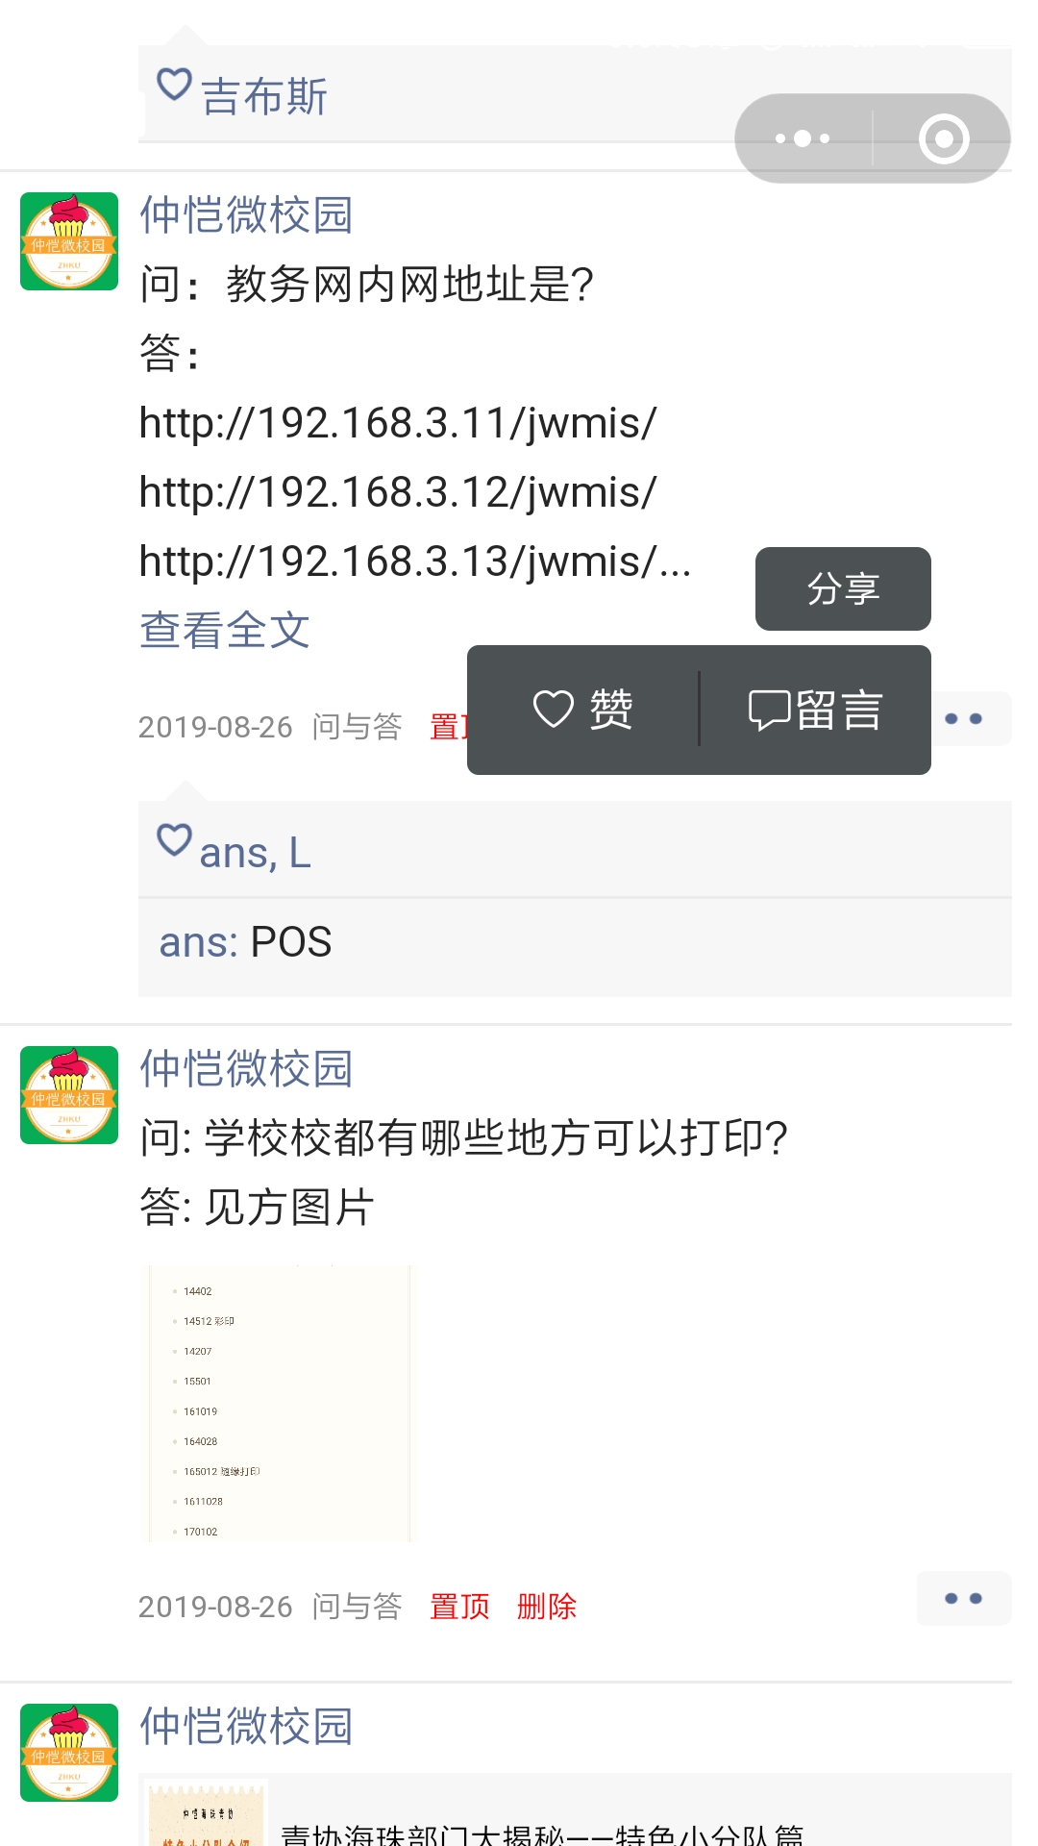Tap the heart icon beside 吉布斯
1038x1846 pixels.
tap(175, 84)
